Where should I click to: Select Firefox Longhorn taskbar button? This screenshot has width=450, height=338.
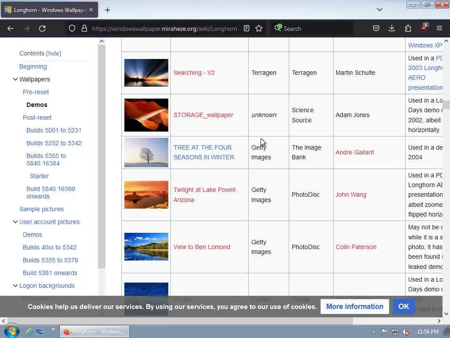tap(94, 331)
